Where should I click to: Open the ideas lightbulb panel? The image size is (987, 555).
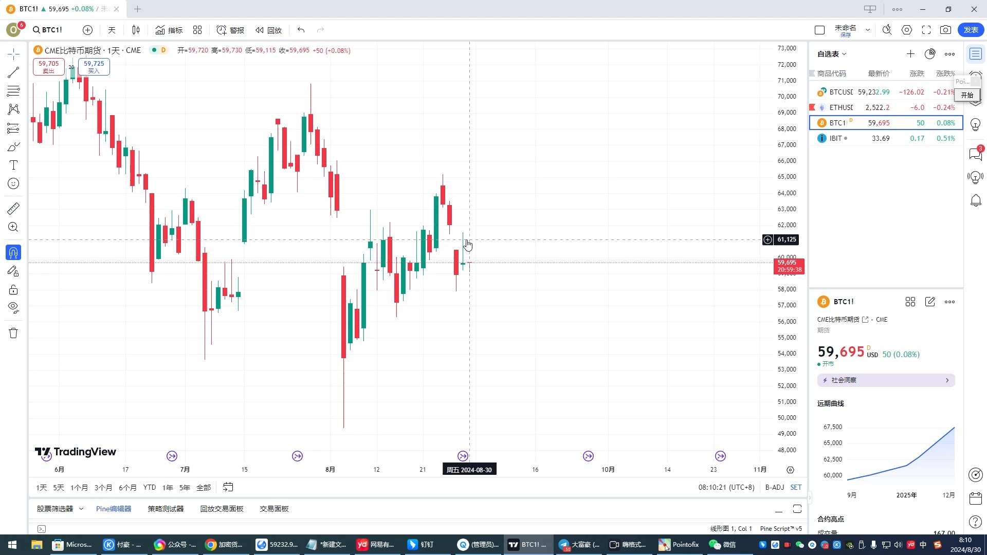pyautogui.click(x=976, y=124)
